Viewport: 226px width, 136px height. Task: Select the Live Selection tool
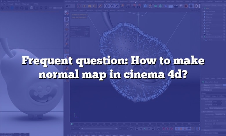point(79,6)
